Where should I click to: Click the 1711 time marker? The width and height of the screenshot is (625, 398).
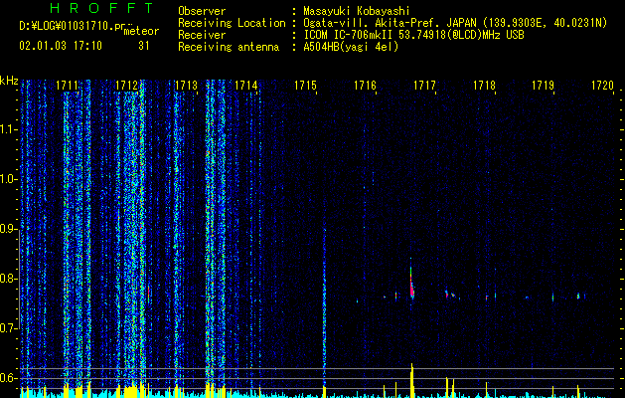point(67,86)
